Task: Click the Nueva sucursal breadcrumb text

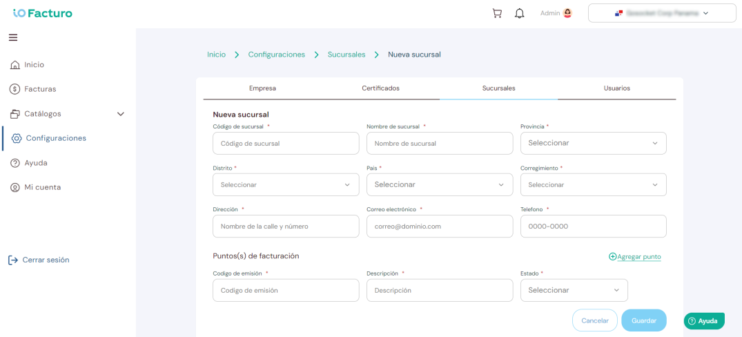Action: click(x=415, y=55)
